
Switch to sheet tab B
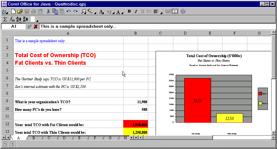[x=34, y=138]
